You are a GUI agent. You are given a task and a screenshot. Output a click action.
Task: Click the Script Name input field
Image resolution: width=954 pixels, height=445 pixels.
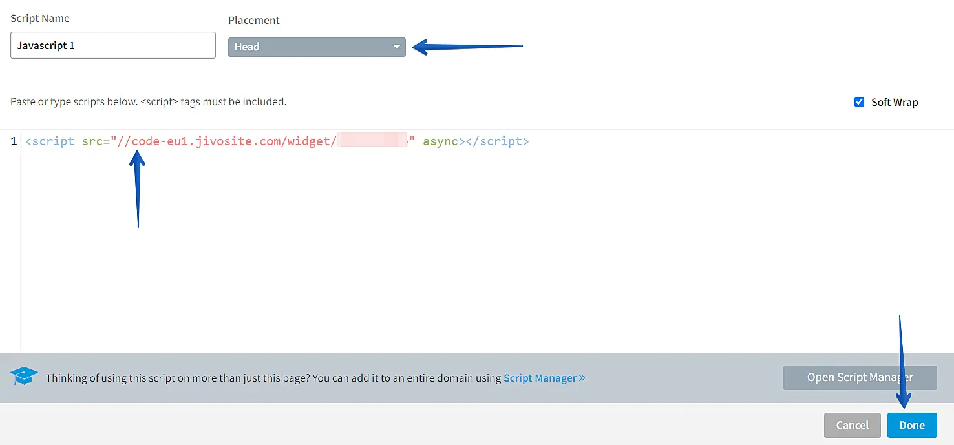click(x=113, y=45)
